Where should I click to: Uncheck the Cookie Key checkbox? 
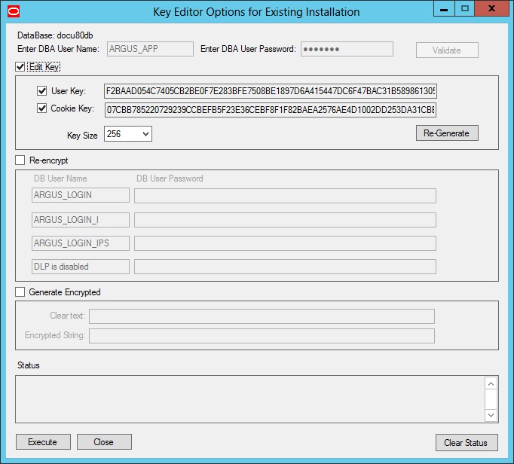click(41, 108)
